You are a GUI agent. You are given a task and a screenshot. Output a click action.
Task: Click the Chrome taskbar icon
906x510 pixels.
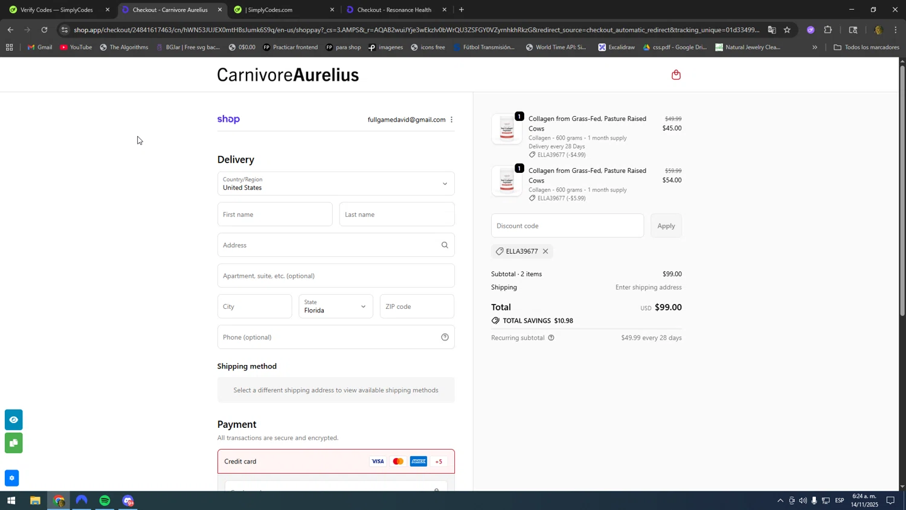(59, 501)
